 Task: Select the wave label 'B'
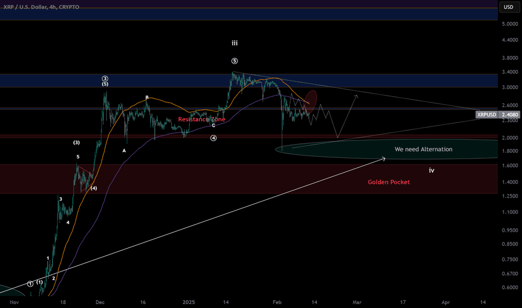147,97
